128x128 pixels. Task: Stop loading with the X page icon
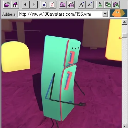click(x=44, y=5)
